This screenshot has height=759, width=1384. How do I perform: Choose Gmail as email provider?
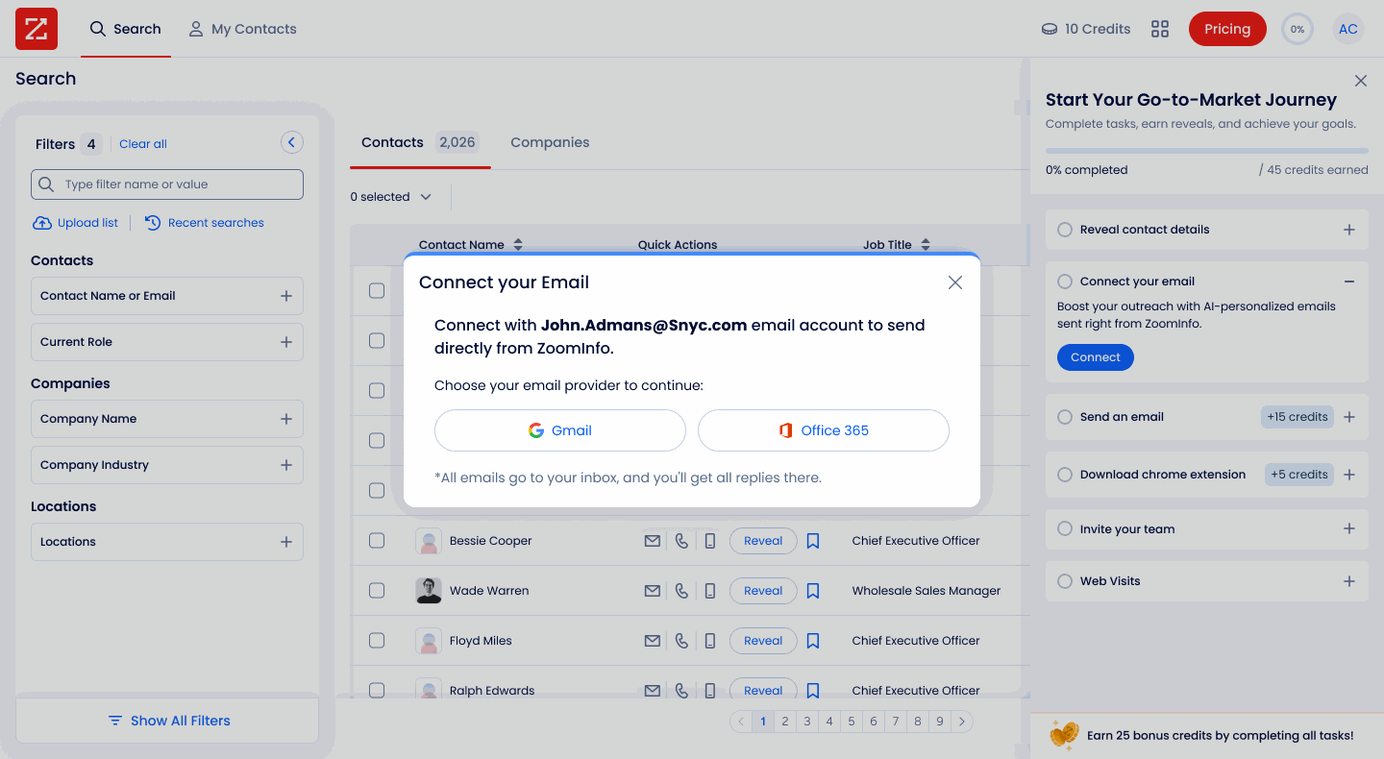click(x=560, y=430)
